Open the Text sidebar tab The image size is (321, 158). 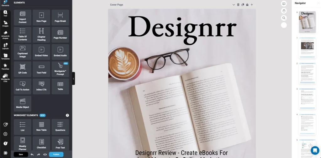click(x=5, y=13)
